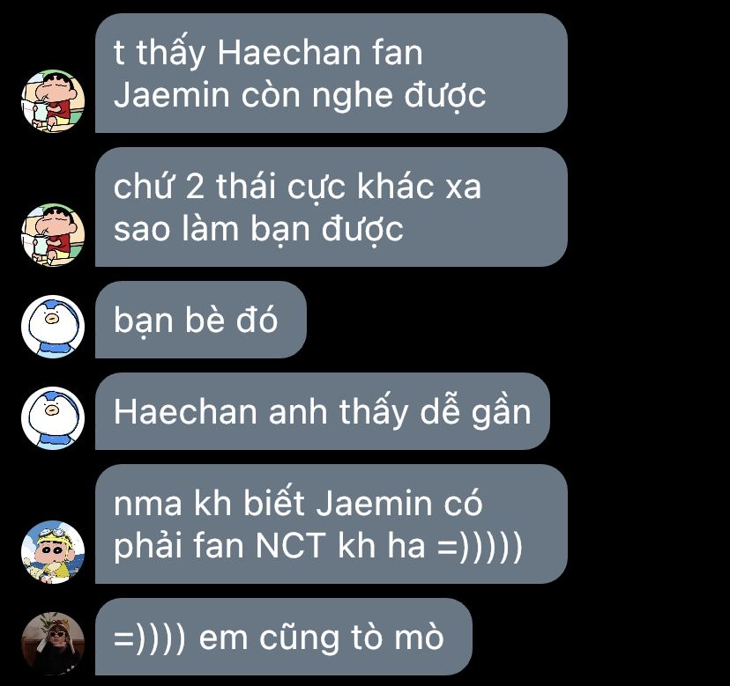Click 'Jaemin' in the 'nma kh biết' message
The image size is (730, 686).
374,503
